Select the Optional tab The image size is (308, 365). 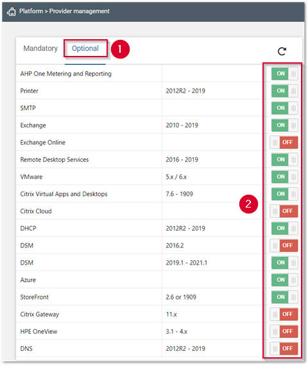click(x=85, y=48)
